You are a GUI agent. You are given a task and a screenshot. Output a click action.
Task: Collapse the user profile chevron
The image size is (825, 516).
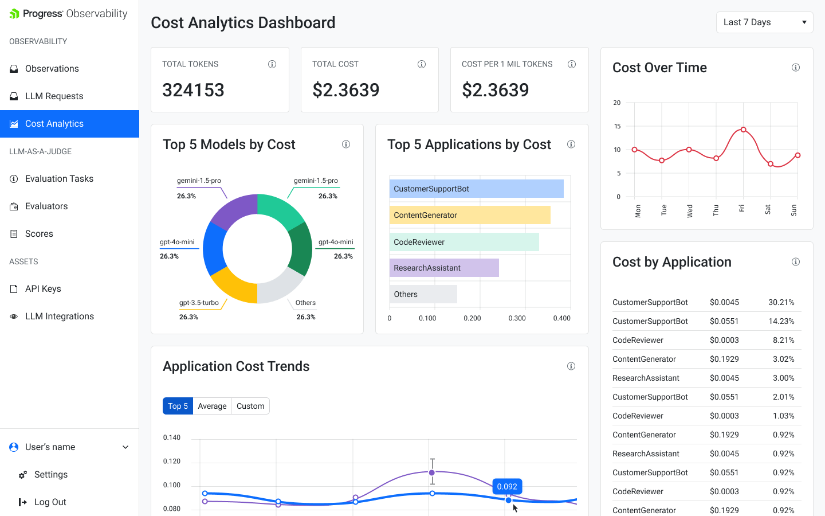(125, 447)
